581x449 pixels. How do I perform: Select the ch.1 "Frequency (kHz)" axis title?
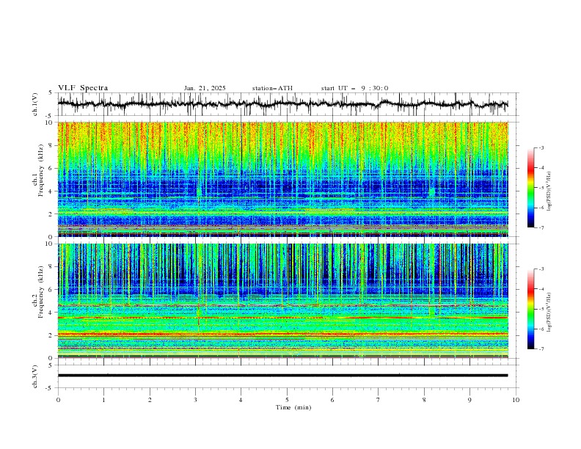point(41,171)
